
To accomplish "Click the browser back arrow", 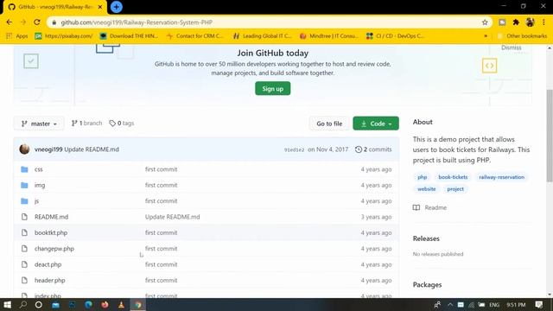I will click(x=10, y=22).
